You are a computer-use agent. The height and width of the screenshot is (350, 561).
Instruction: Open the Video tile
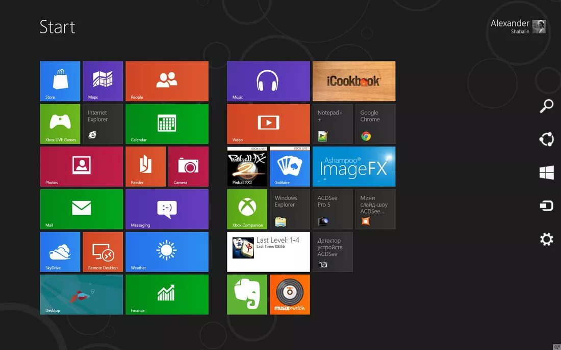[268, 124]
